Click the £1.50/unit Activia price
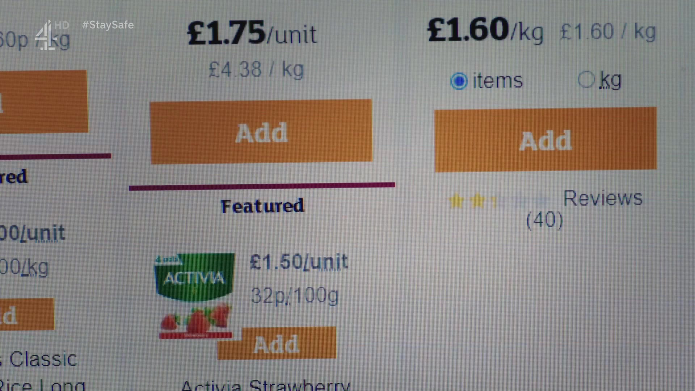This screenshot has height=391, width=695. tap(299, 262)
